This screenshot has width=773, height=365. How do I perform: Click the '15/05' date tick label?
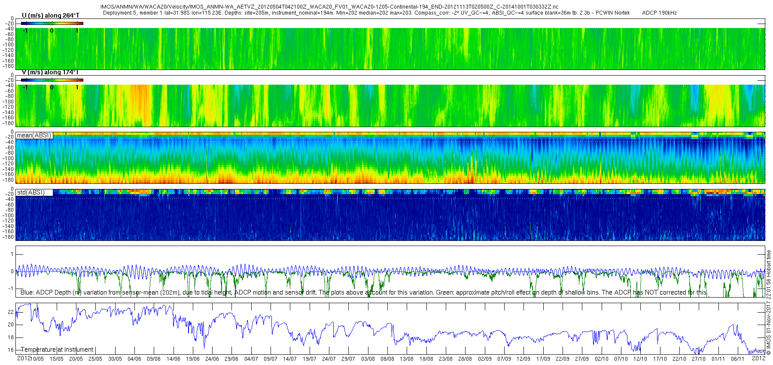[x=57, y=359]
